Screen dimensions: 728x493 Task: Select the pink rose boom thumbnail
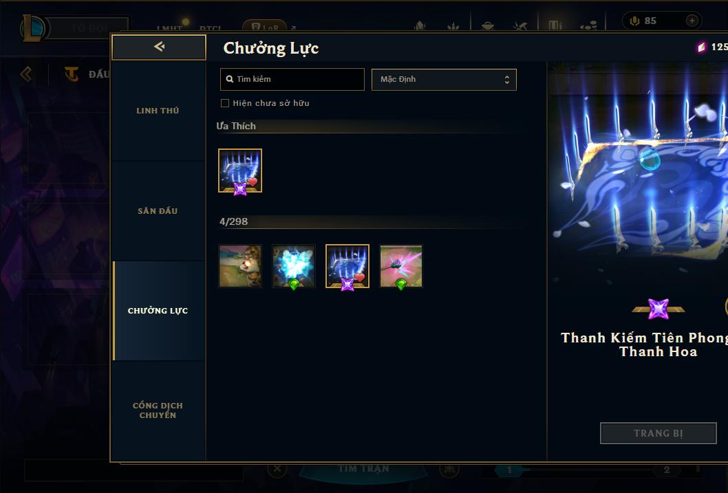pos(401,266)
